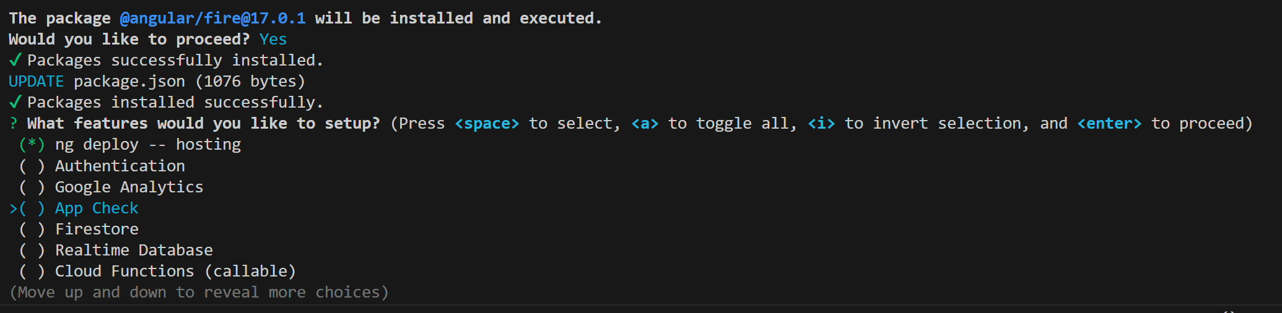Screen dimensions: 1282x313
Task: Click the <i> invert selection hint
Action: click(821, 124)
